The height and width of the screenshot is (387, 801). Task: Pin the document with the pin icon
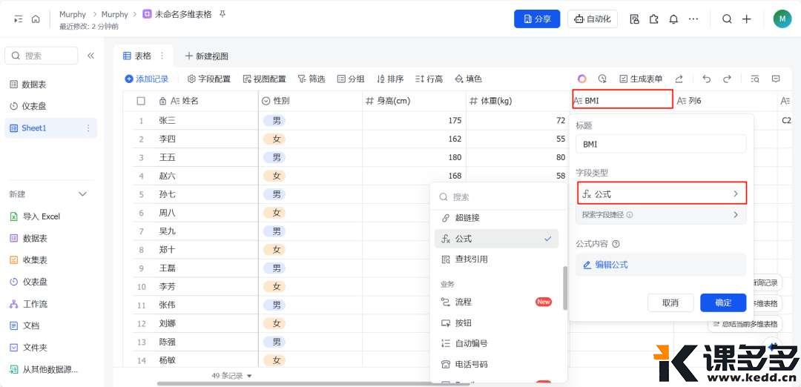[x=222, y=14]
